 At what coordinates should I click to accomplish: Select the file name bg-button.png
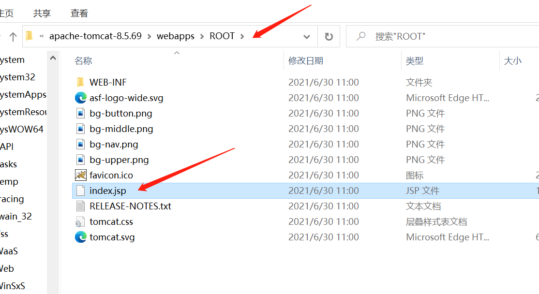(x=120, y=113)
